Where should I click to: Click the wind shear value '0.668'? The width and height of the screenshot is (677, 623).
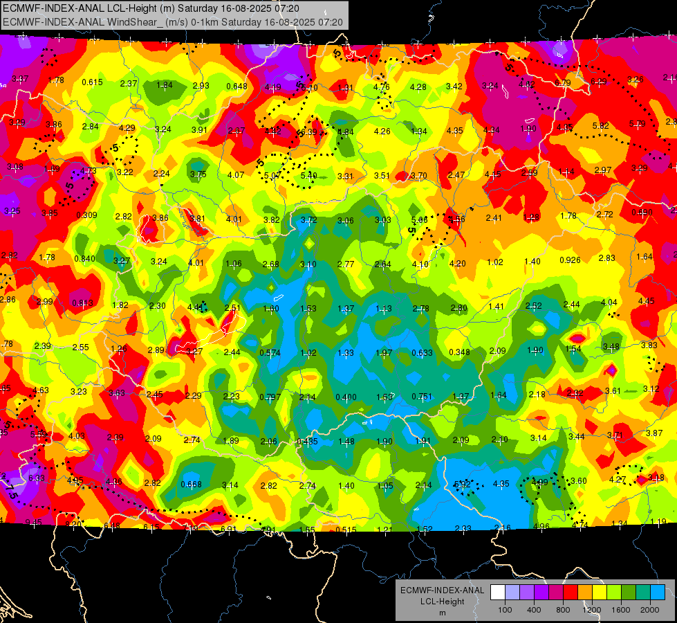192,485
